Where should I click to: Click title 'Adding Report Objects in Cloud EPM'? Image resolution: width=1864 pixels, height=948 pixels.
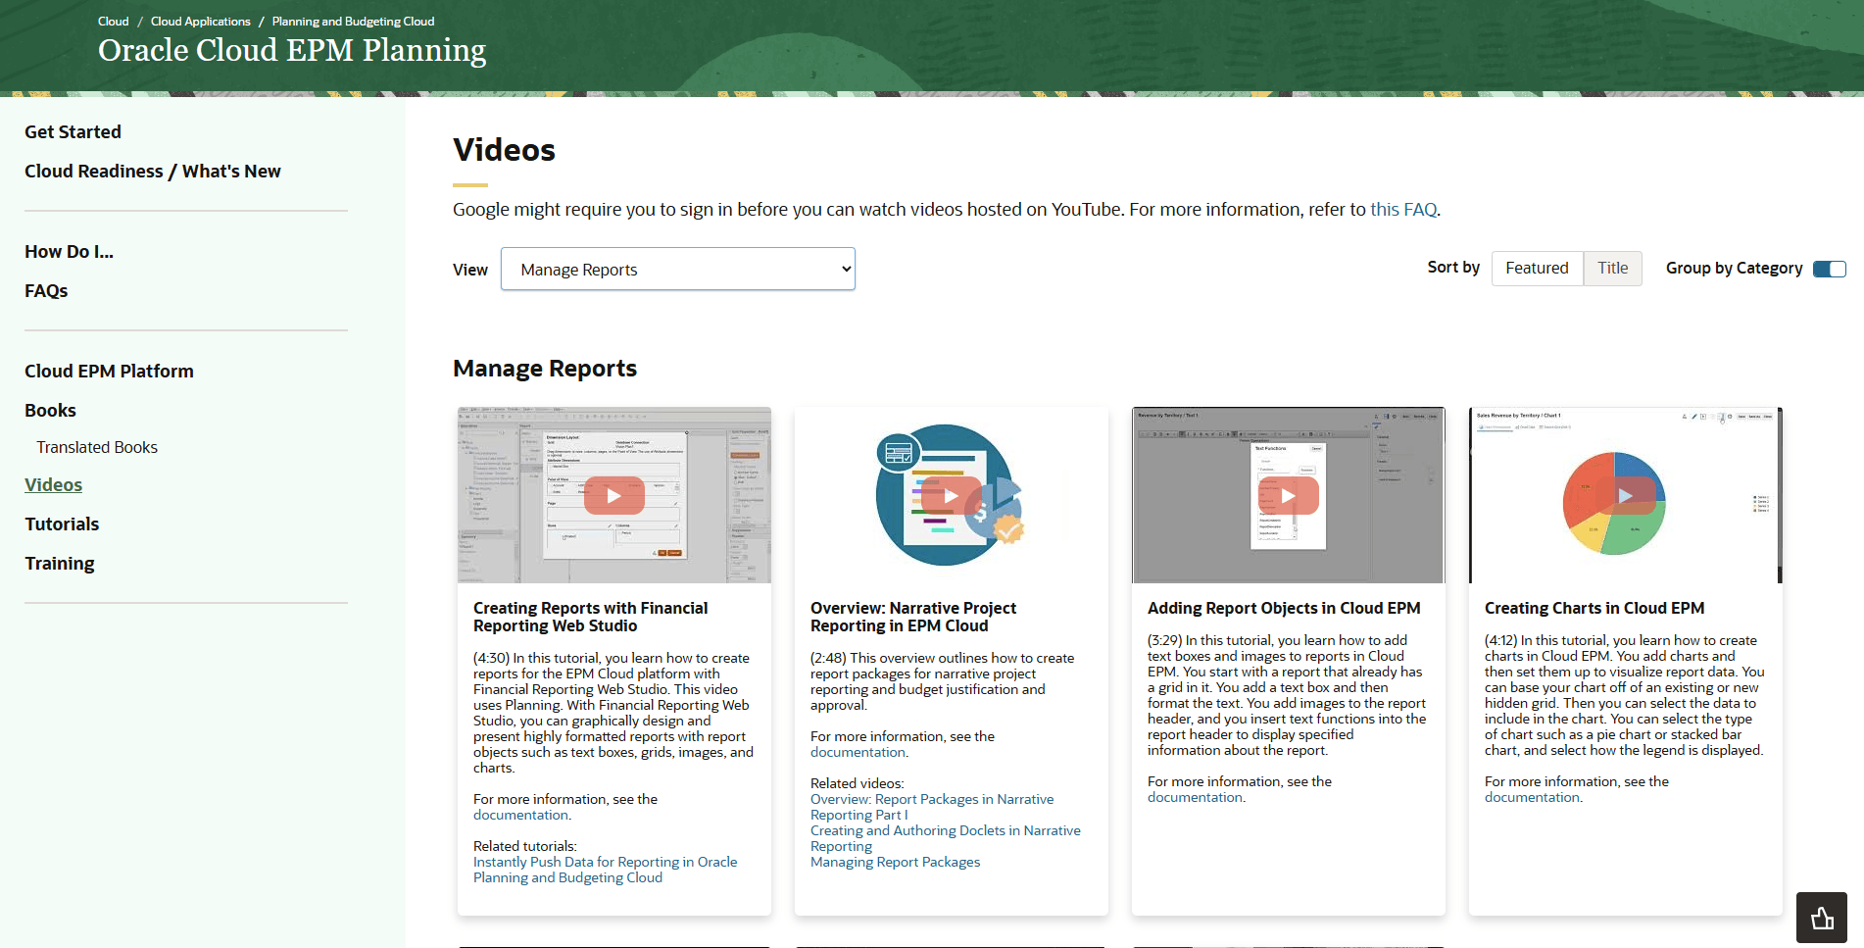[x=1284, y=609]
